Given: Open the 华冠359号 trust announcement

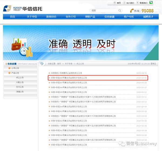Looking at the screenshot, I should point(69,145).
